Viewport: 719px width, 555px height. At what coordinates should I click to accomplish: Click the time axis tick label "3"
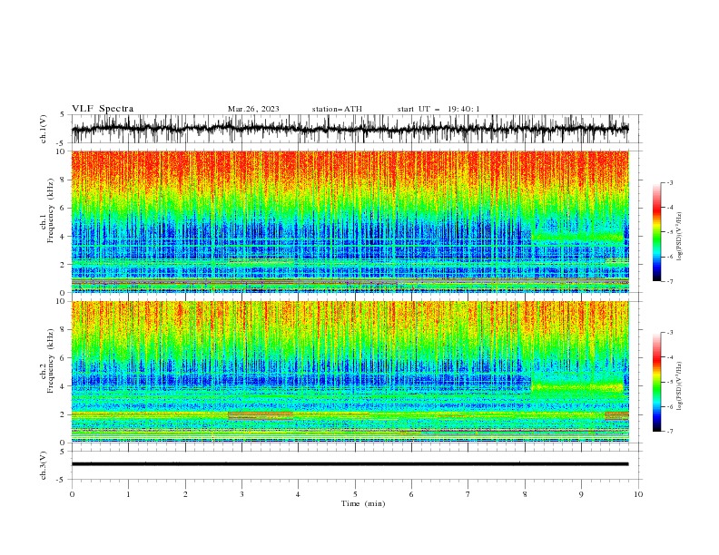[241, 494]
